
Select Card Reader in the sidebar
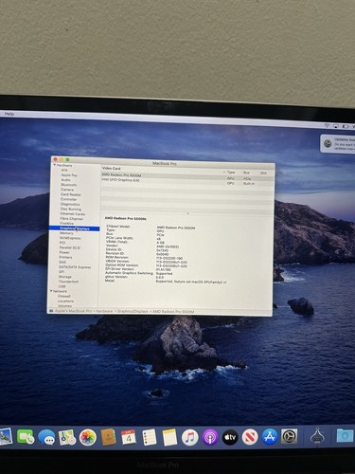coord(71,194)
